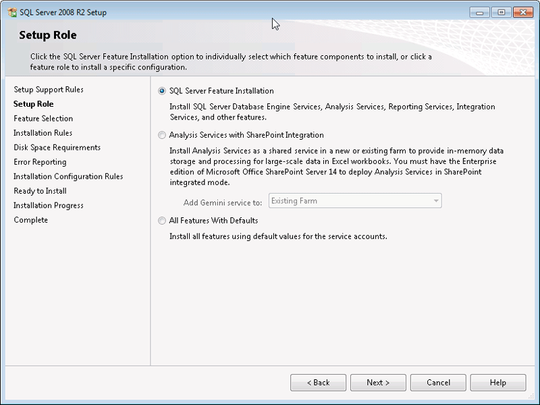540x405 pixels.
Task: Choose All Features With Defaults radio button
Action: [x=161, y=221]
